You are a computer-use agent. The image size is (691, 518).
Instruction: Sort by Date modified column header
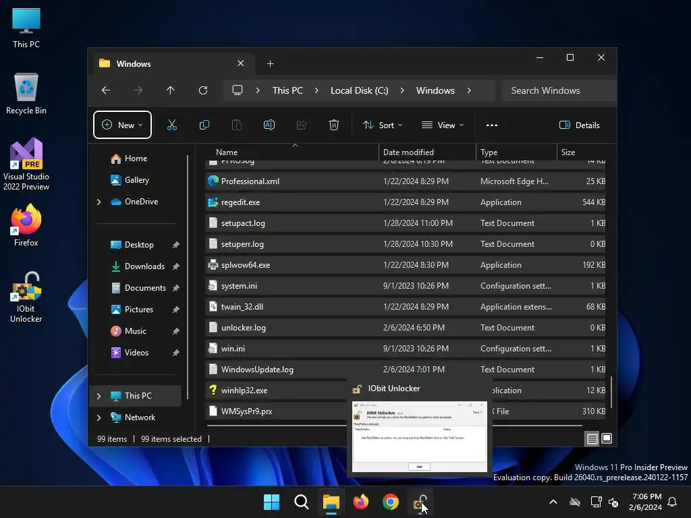(427, 152)
